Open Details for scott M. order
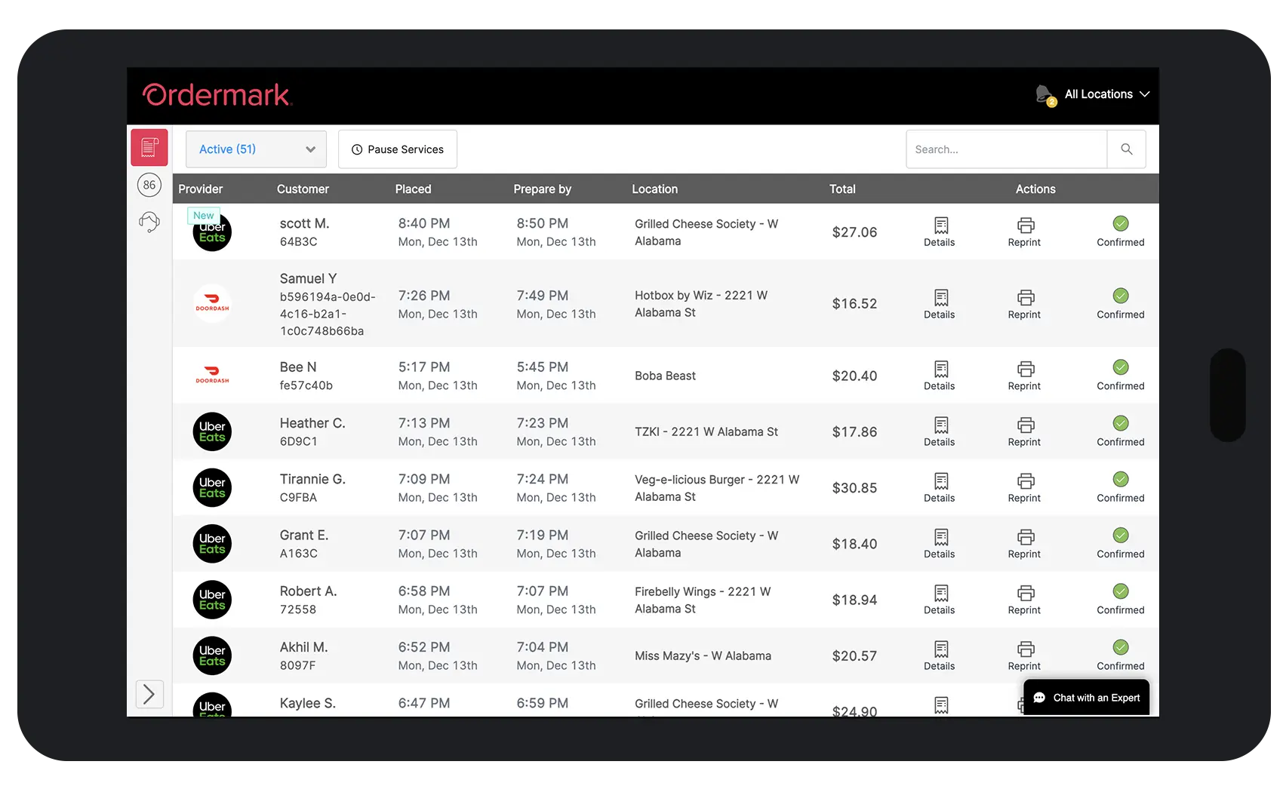Screen dimensions: 1286x789 coord(940,232)
